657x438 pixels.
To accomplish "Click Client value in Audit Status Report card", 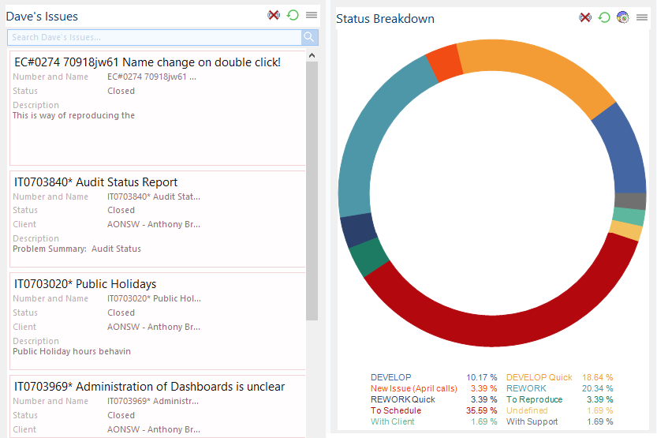I will coord(154,224).
